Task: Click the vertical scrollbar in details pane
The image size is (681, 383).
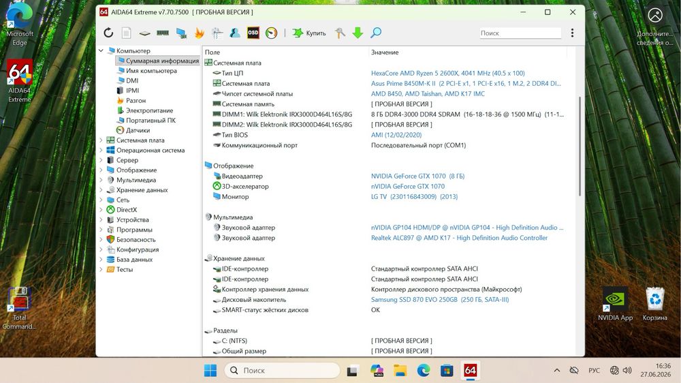Action: (580, 146)
